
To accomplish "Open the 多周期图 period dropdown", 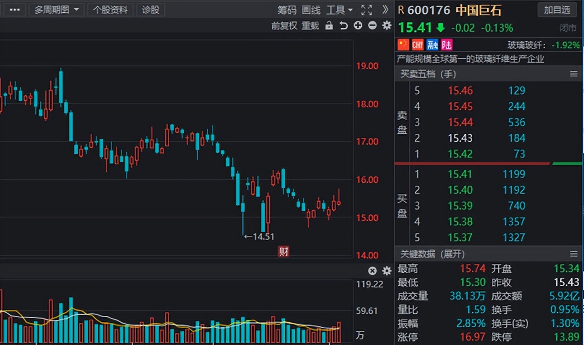I will point(57,9).
